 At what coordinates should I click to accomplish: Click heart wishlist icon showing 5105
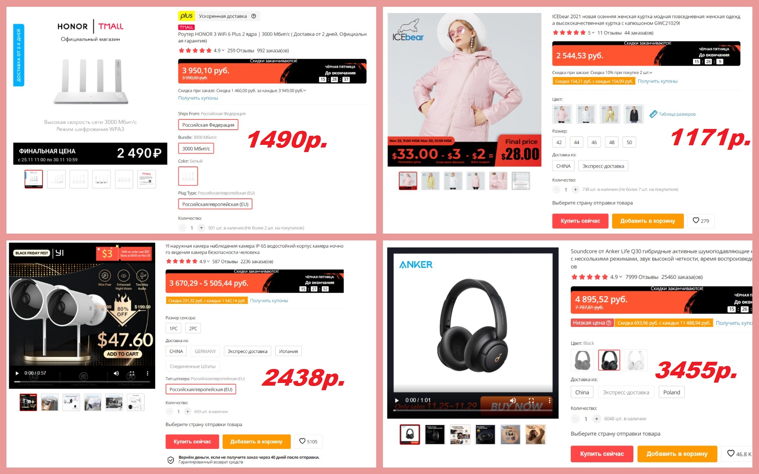click(302, 441)
